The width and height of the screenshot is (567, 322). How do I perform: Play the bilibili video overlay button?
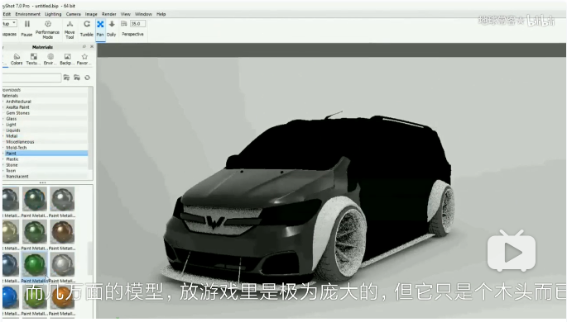click(x=512, y=251)
